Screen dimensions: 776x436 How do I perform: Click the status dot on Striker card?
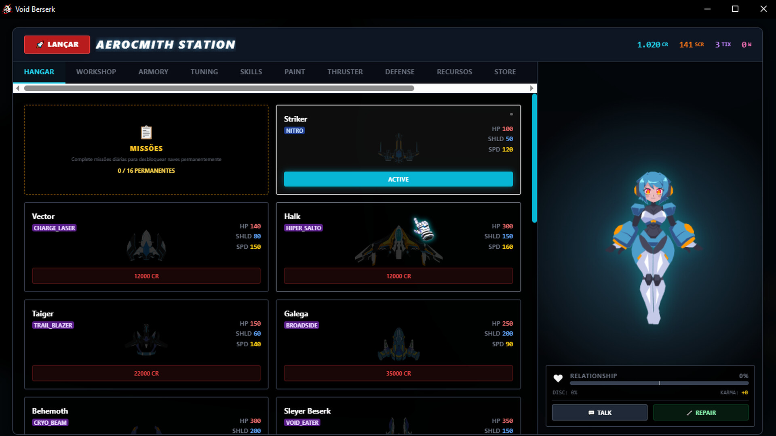tap(511, 114)
